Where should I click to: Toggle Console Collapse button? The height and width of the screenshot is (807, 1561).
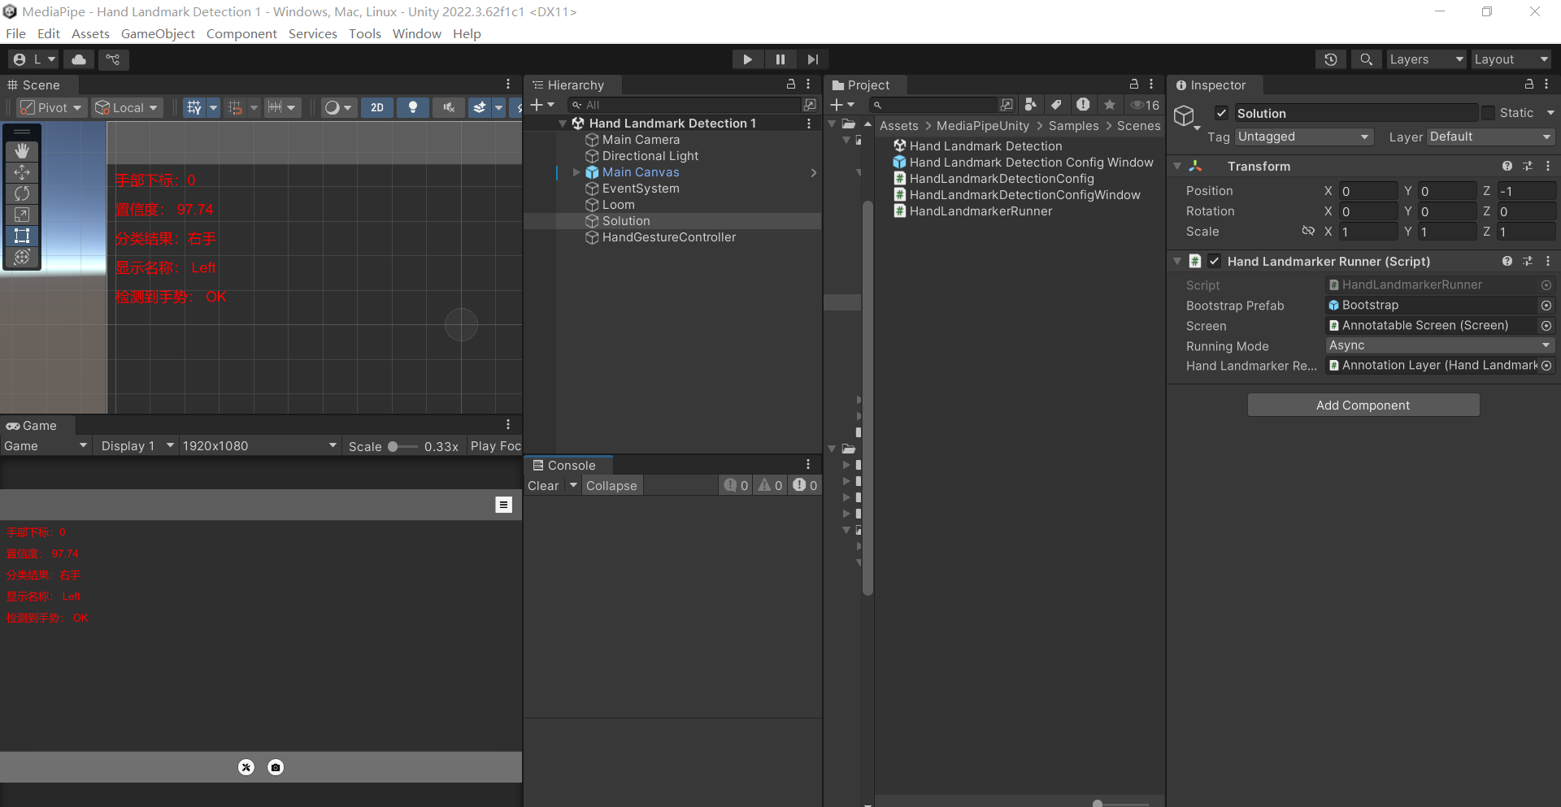pos(611,485)
